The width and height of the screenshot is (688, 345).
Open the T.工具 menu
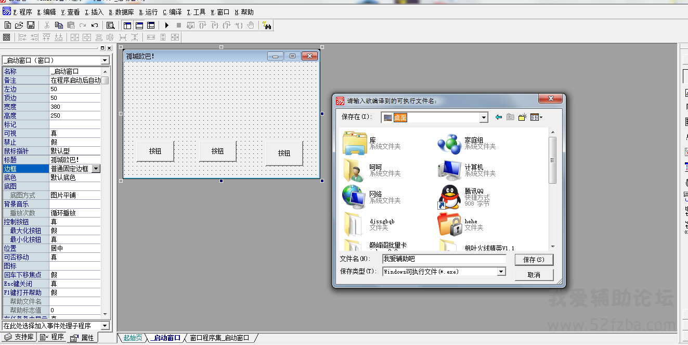pos(196,12)
